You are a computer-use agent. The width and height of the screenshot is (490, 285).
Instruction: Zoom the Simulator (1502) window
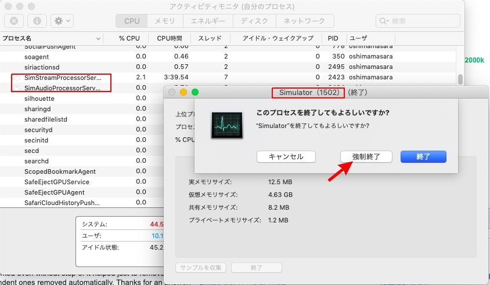pyautogui.click(x=195, y=92)
